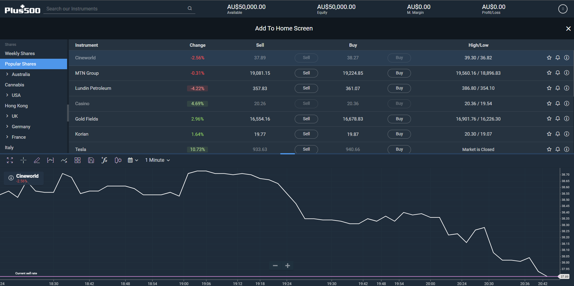Favorite Gold Fields with star
Image resolution: width=574 pixels, height=286 pixels.
click(549, 119)
